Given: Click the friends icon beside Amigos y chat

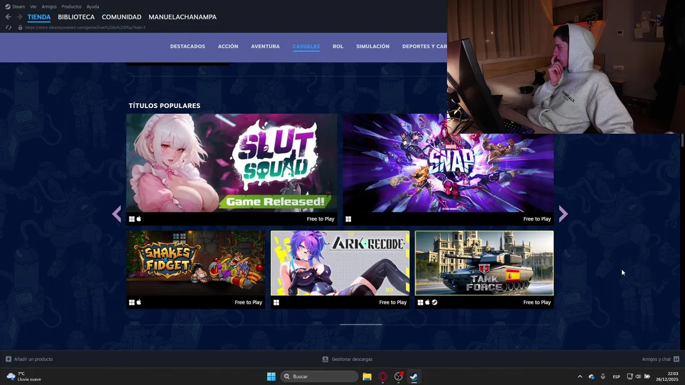Looking at the screenshot, I should click(676, 359).
